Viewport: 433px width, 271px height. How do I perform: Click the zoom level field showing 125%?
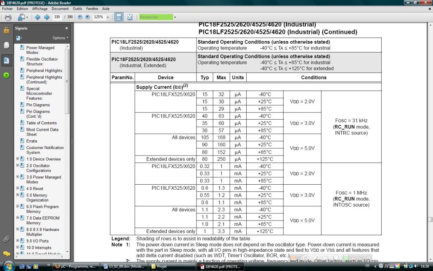point(99,17)
